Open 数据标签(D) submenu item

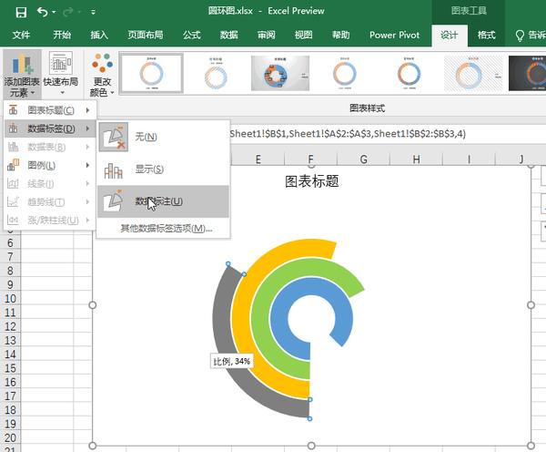[49, 128]
